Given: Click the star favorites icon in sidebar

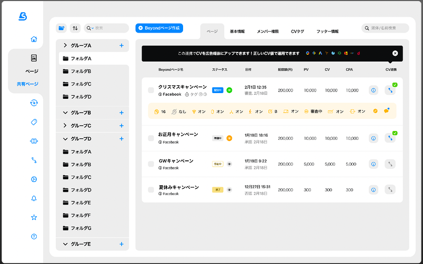Looking at the screenshot, I should [x=34, y=217].
